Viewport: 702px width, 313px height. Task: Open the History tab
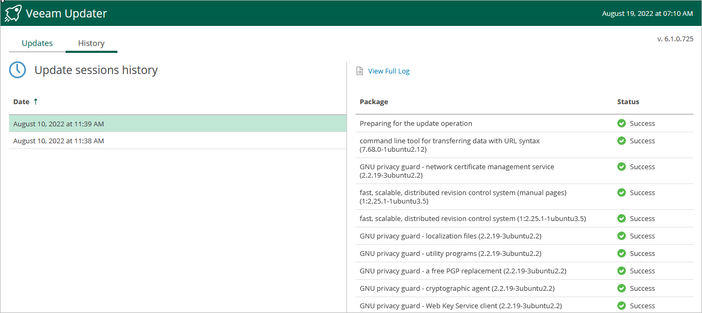pyautogui.click(x=91, y=43)
